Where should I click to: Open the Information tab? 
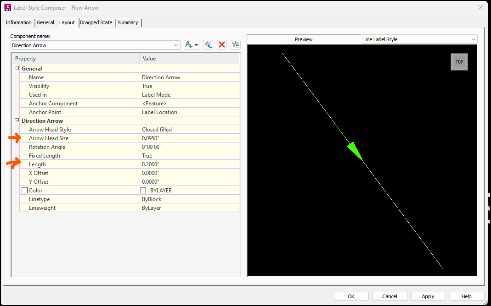tap(19, 22)
